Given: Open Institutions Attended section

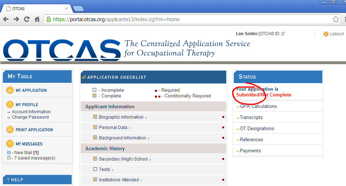Looking at the screenshot, I should click(x=119, y=180).
